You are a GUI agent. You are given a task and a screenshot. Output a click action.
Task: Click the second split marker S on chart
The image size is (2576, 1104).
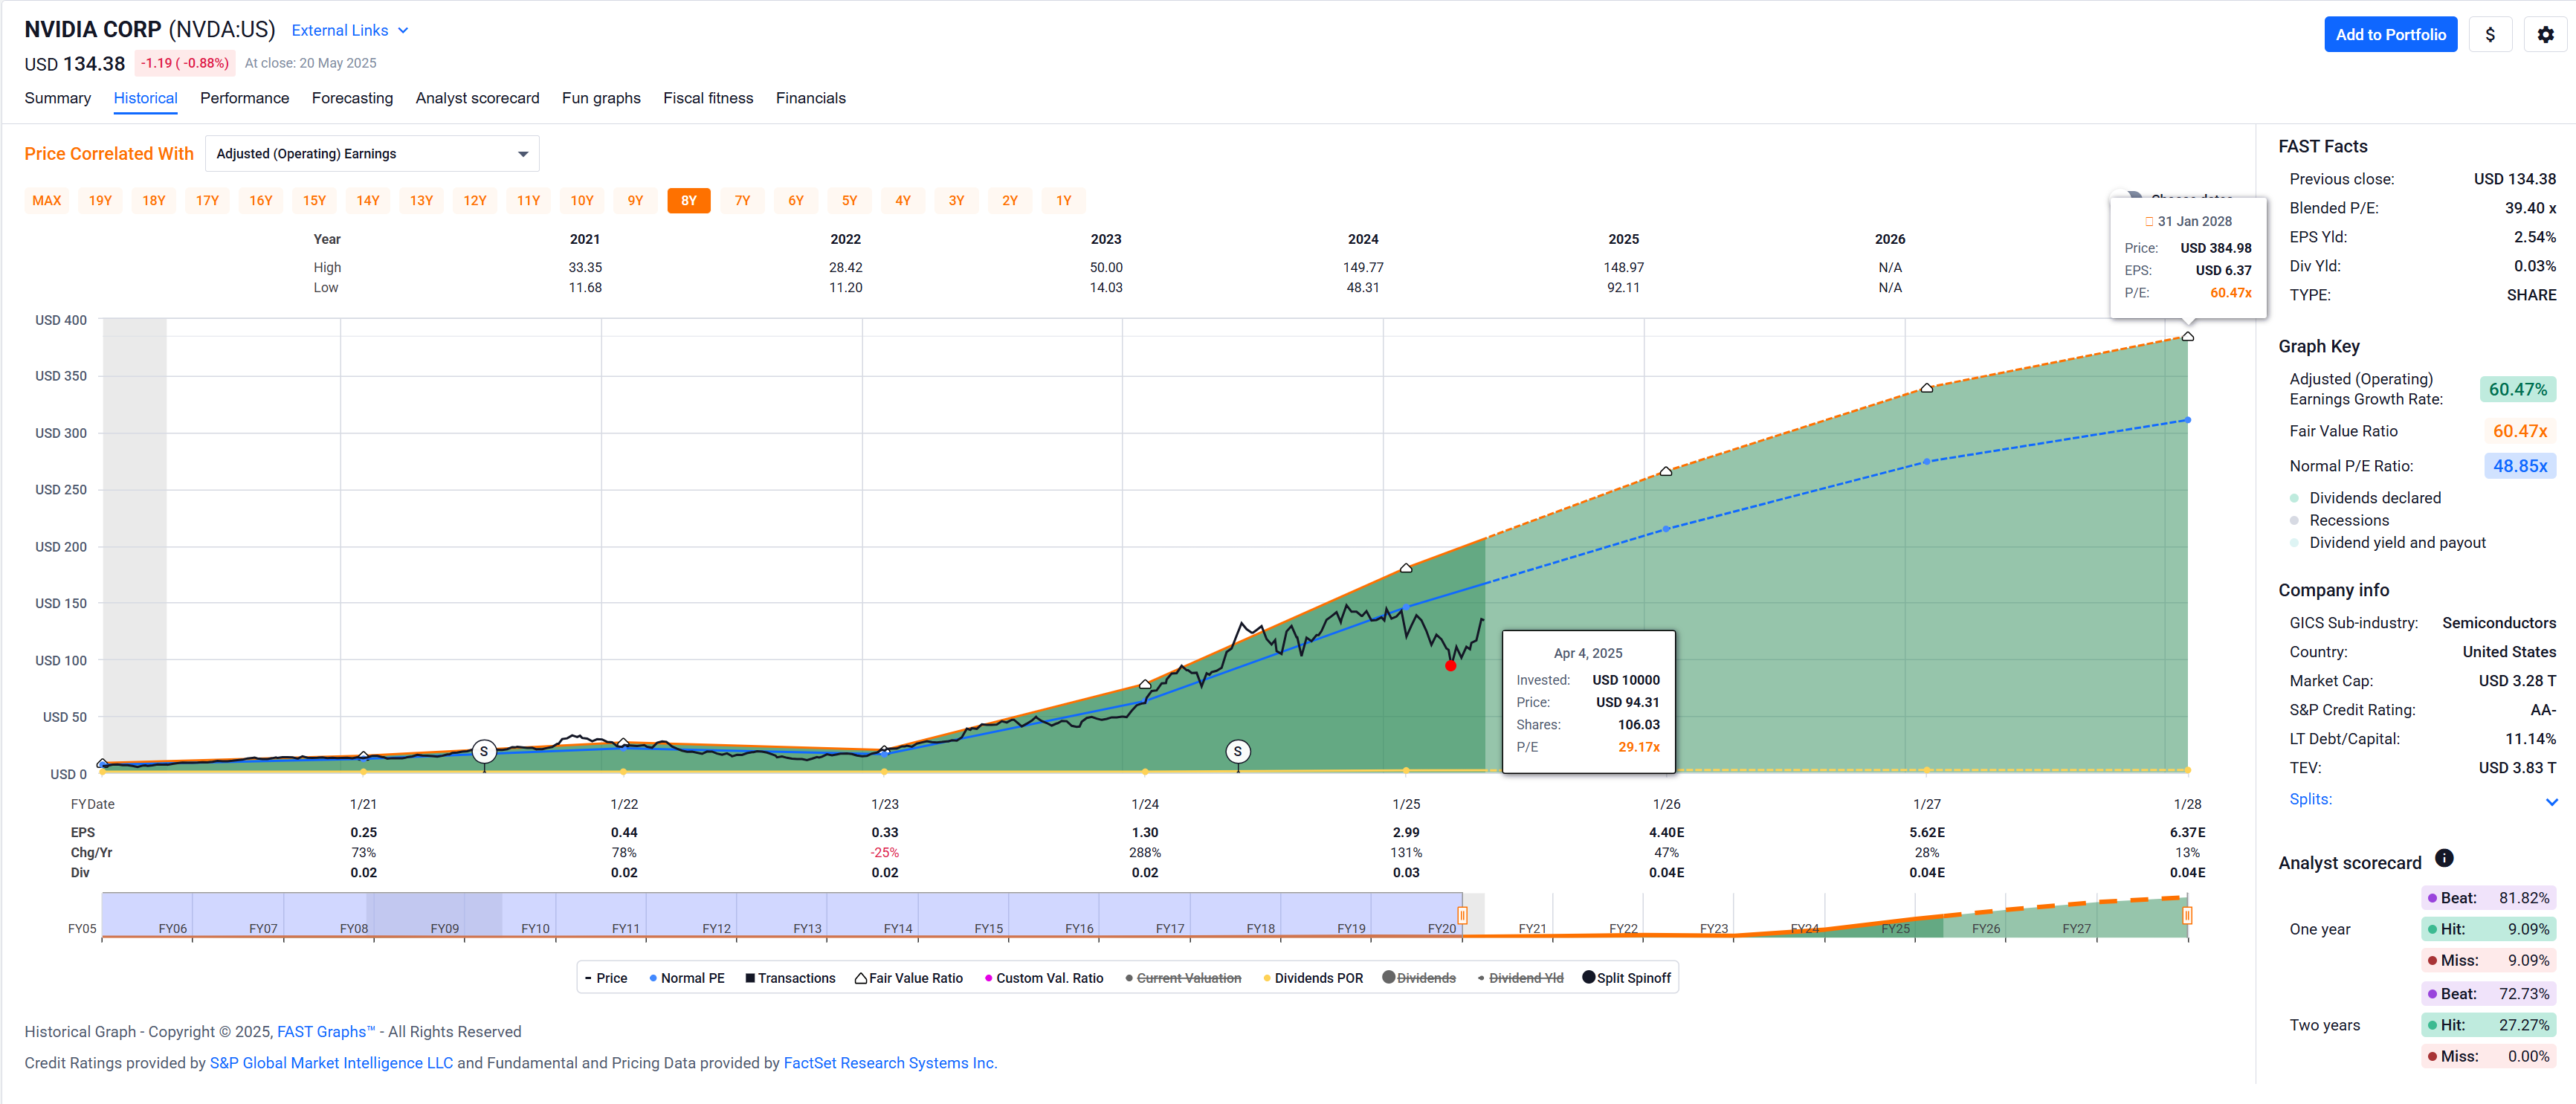(x=1238, y=751)
